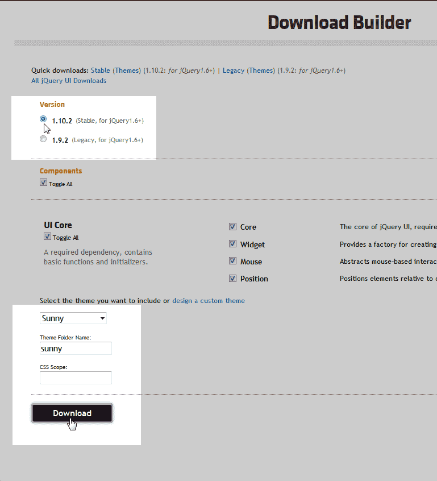Click the Version section heading
Image resolution: width=437 pixels, height=481 pixels.
click(52, 104)
